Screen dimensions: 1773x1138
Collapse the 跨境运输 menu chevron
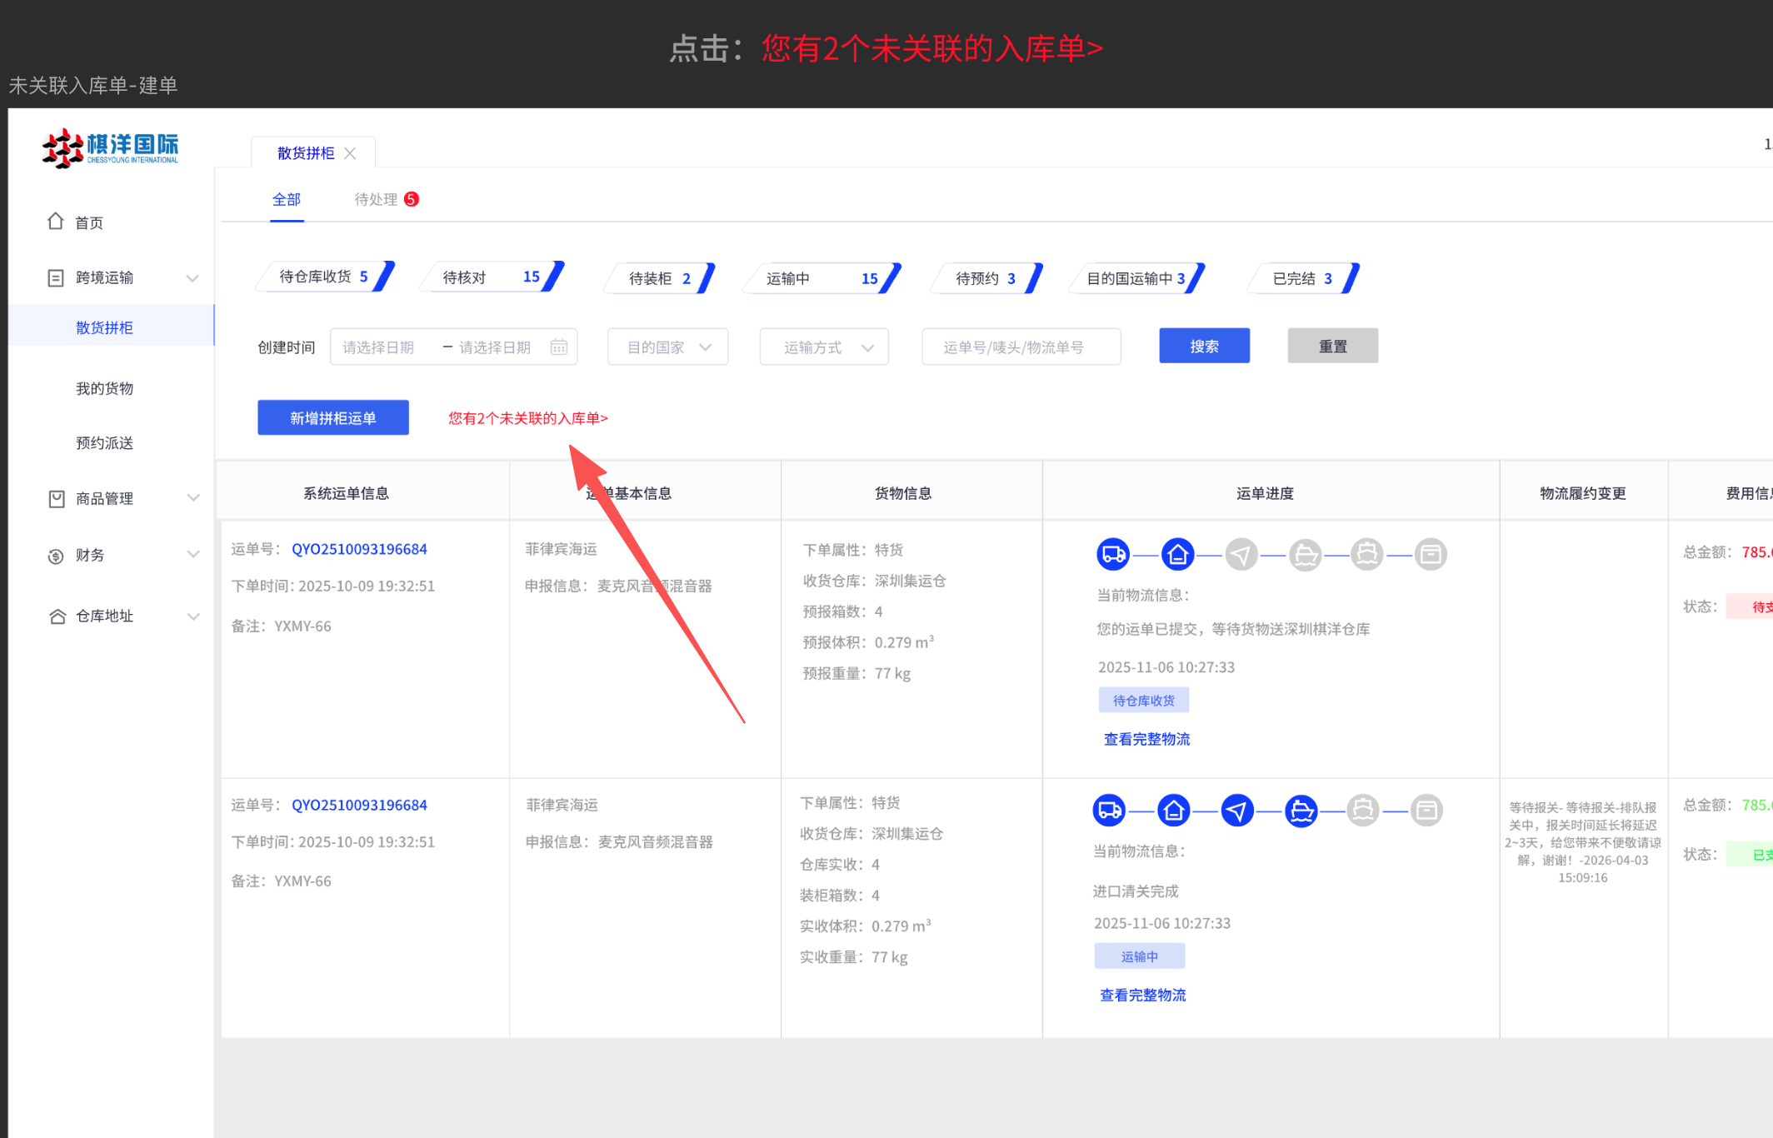[x=192, y=278]
